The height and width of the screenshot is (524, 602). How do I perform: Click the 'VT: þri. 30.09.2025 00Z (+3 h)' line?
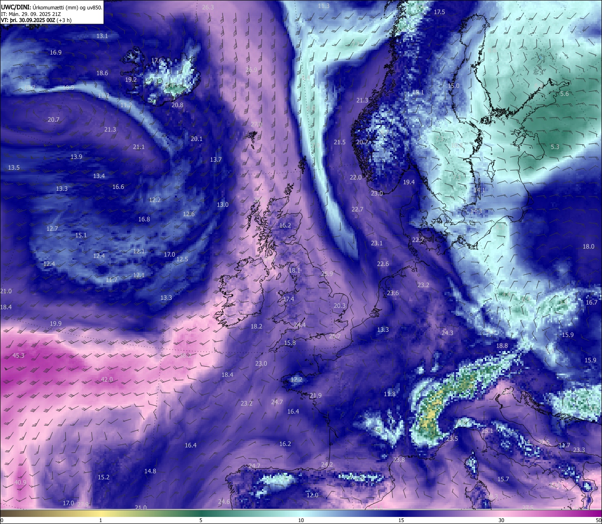tap(36, 20)
